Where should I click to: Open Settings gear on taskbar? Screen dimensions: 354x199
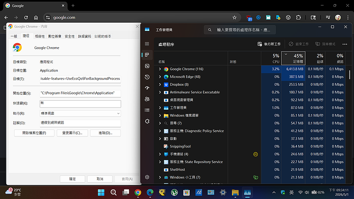(x=223, y=193)
